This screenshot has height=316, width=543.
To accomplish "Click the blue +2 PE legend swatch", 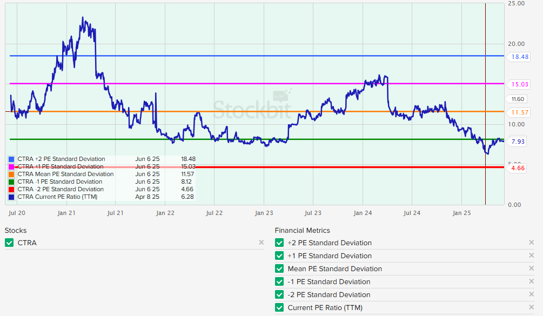I will pyautogui.click(x=12, y=159).
